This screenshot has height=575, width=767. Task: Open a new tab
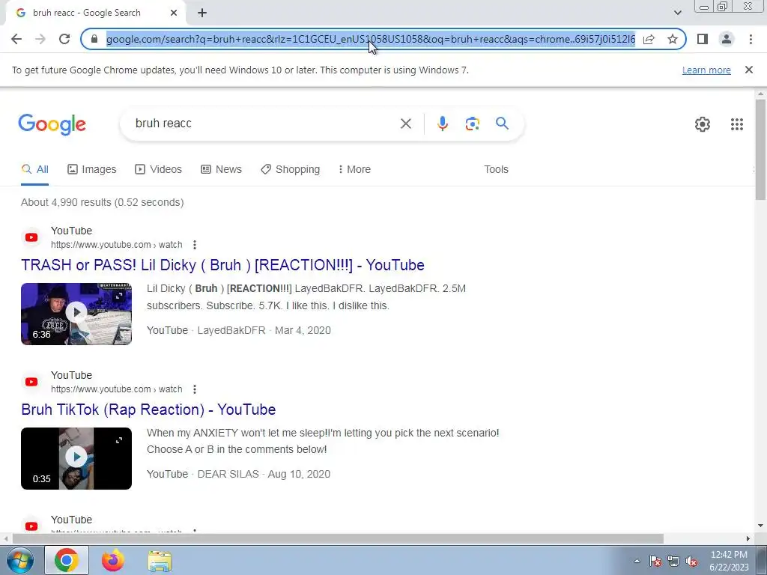tap(202, 13)
